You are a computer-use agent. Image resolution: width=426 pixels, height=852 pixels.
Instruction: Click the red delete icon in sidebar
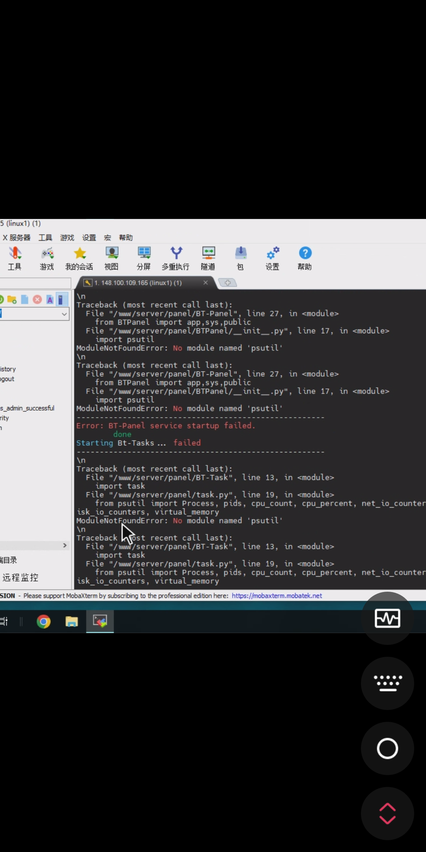pyautogui.click(x=37, y=300)
